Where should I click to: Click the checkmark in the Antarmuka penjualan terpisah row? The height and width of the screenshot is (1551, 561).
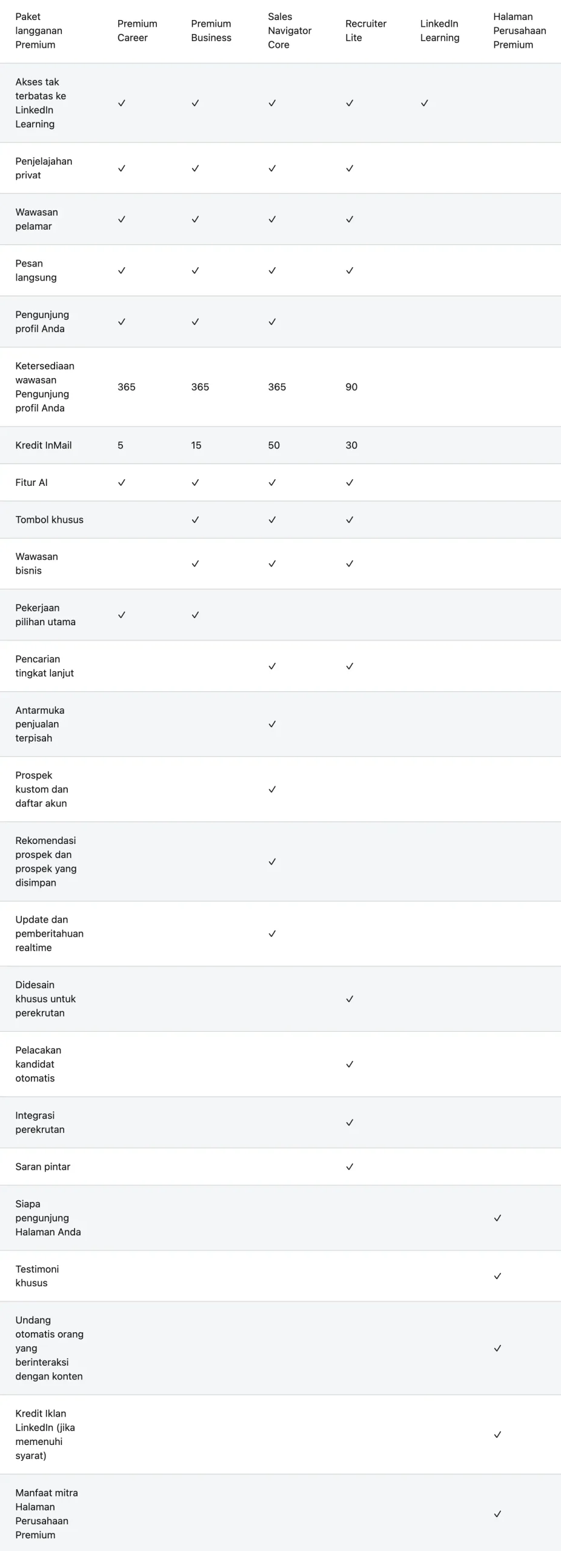pyautogui.click(x=272, y=724)
